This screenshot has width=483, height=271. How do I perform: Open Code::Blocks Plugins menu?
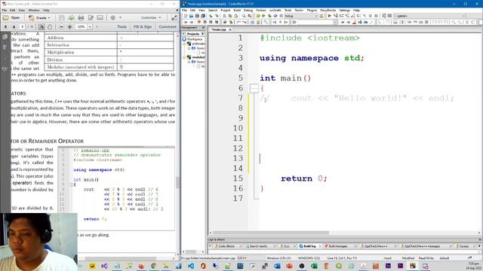point(312,10)
